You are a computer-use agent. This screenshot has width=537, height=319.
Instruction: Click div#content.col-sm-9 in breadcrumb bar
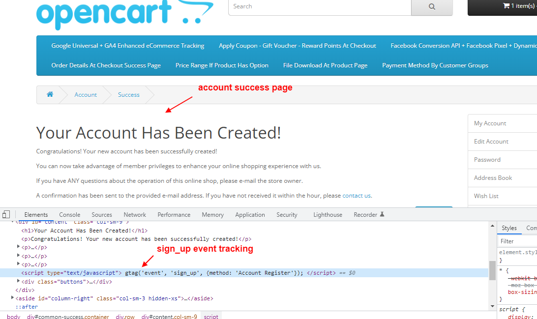pos(169,317)
